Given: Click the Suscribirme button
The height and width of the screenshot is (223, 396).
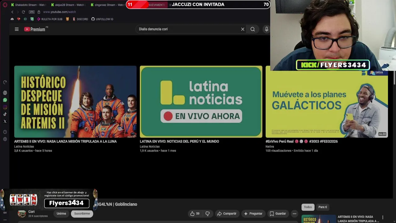Looking at the screenshot, I should coord(82,213).
